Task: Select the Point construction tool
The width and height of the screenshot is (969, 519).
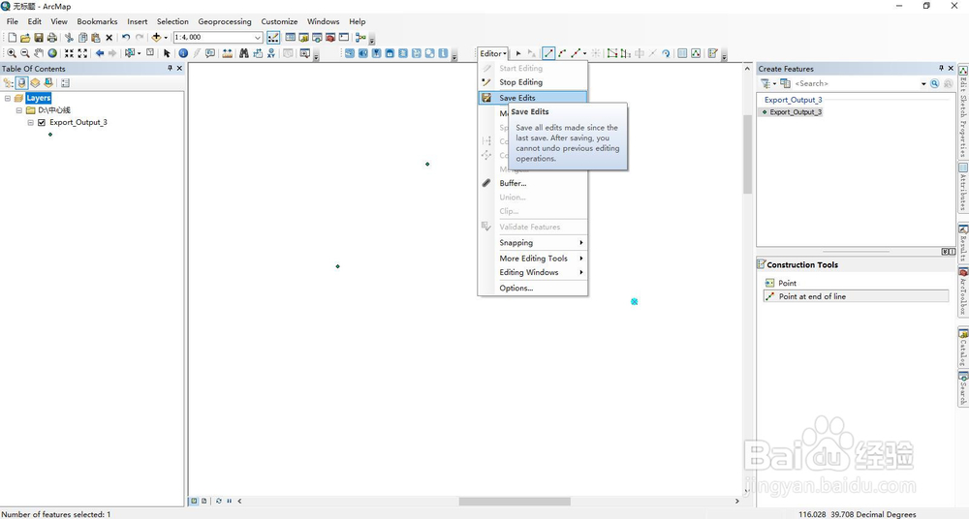Action: coord(856,283)
